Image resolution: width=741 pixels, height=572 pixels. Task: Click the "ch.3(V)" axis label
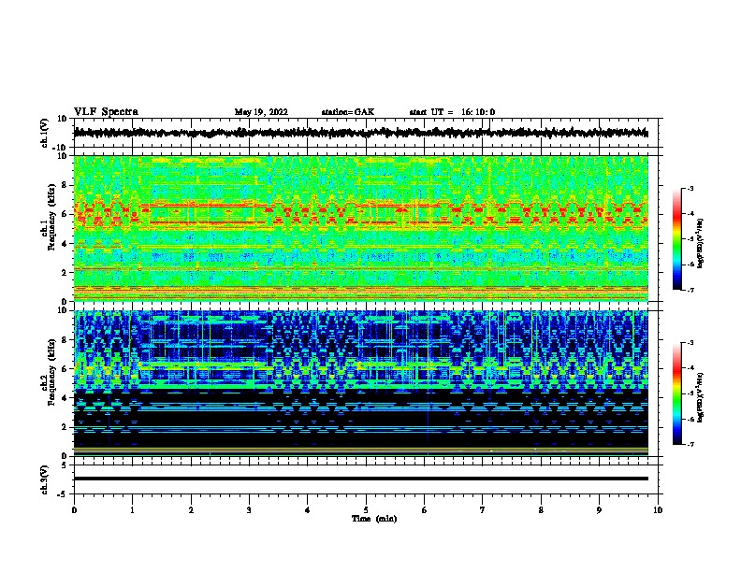(x=45, y=479)
